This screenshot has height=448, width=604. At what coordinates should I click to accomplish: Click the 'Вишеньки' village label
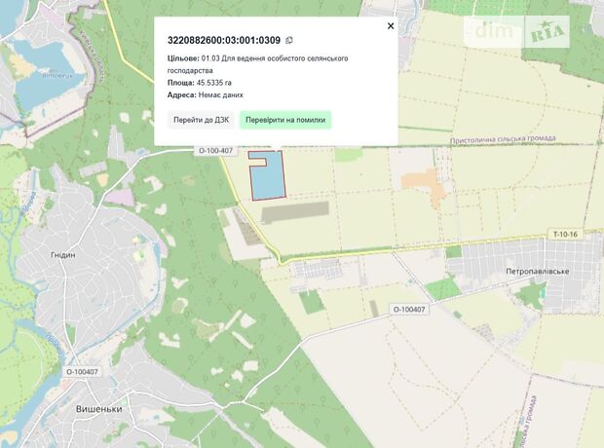(99, 409)
